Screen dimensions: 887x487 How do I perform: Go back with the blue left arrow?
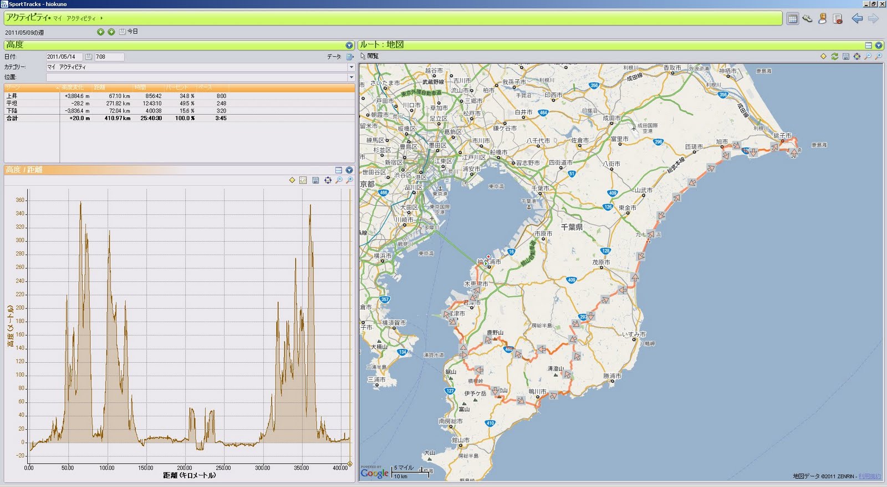click(857, 19)
